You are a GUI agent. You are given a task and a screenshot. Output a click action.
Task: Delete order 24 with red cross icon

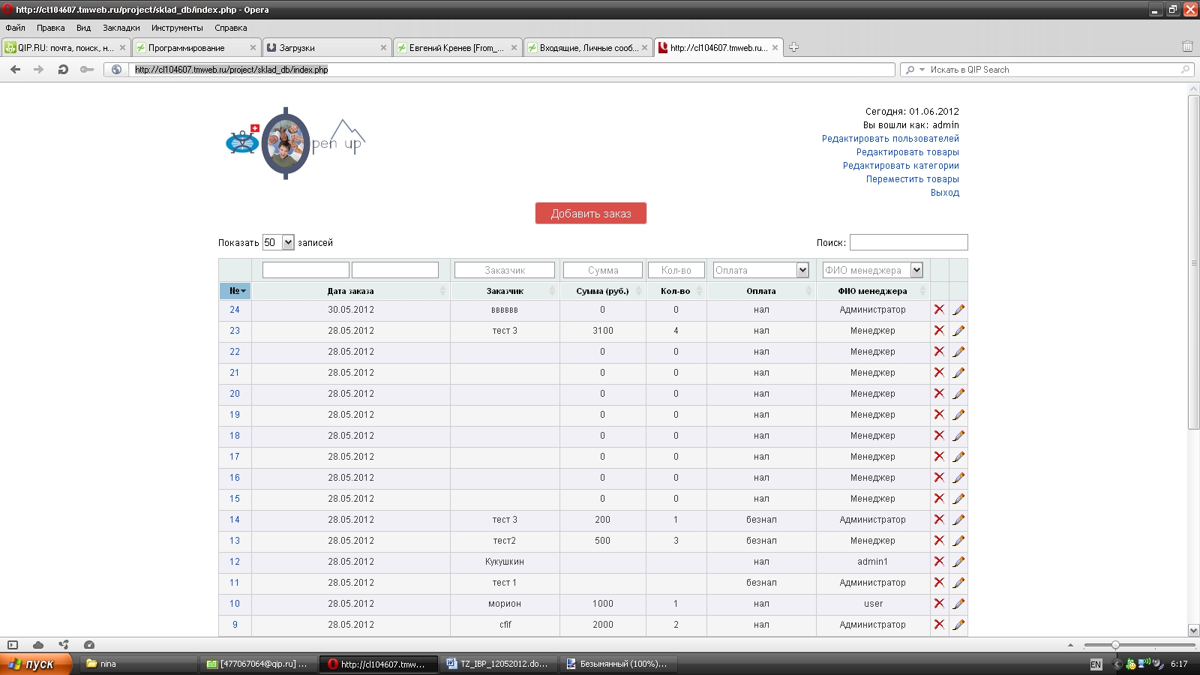(x=939, y=309)
